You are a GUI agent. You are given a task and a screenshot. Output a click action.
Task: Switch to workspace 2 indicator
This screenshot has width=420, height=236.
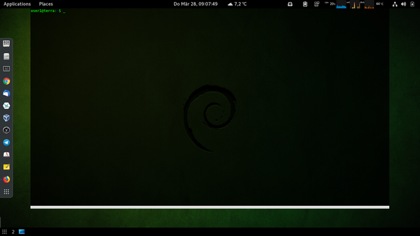13,231
